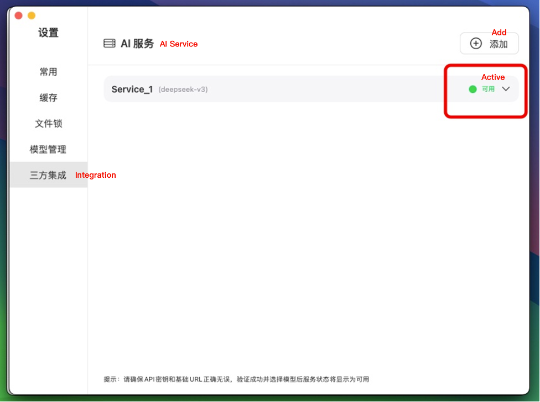This screenshot has width=540, height=402.
Task: Switch to the 缓存 section
Action: pos(48,98)
